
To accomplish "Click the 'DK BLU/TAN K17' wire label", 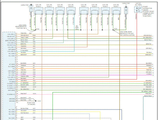I will [x=28, y=108].
